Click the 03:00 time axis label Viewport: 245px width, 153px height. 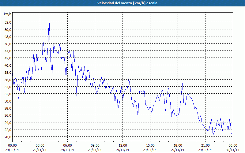[40, 146]
